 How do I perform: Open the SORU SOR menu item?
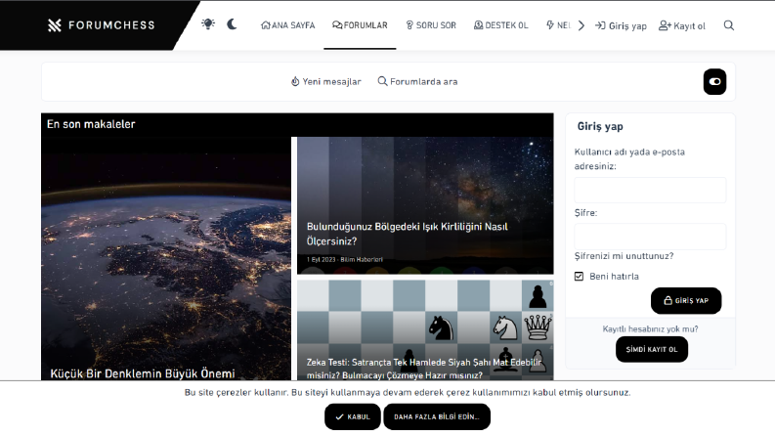point(430,25)
